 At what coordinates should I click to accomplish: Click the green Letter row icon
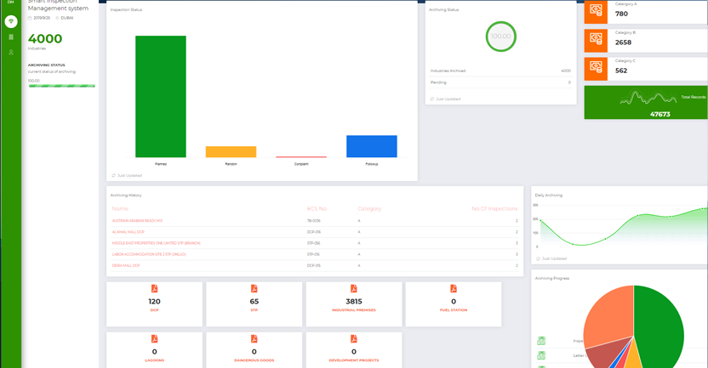click(541, 355)
